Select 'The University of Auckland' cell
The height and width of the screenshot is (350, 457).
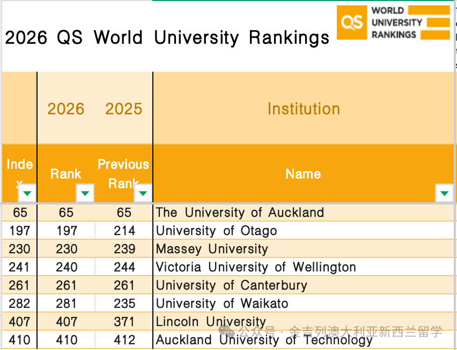pyautogui.click(x=304, y=212)
